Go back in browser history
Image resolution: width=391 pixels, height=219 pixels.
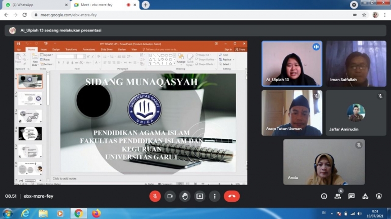tap(6, 15)
